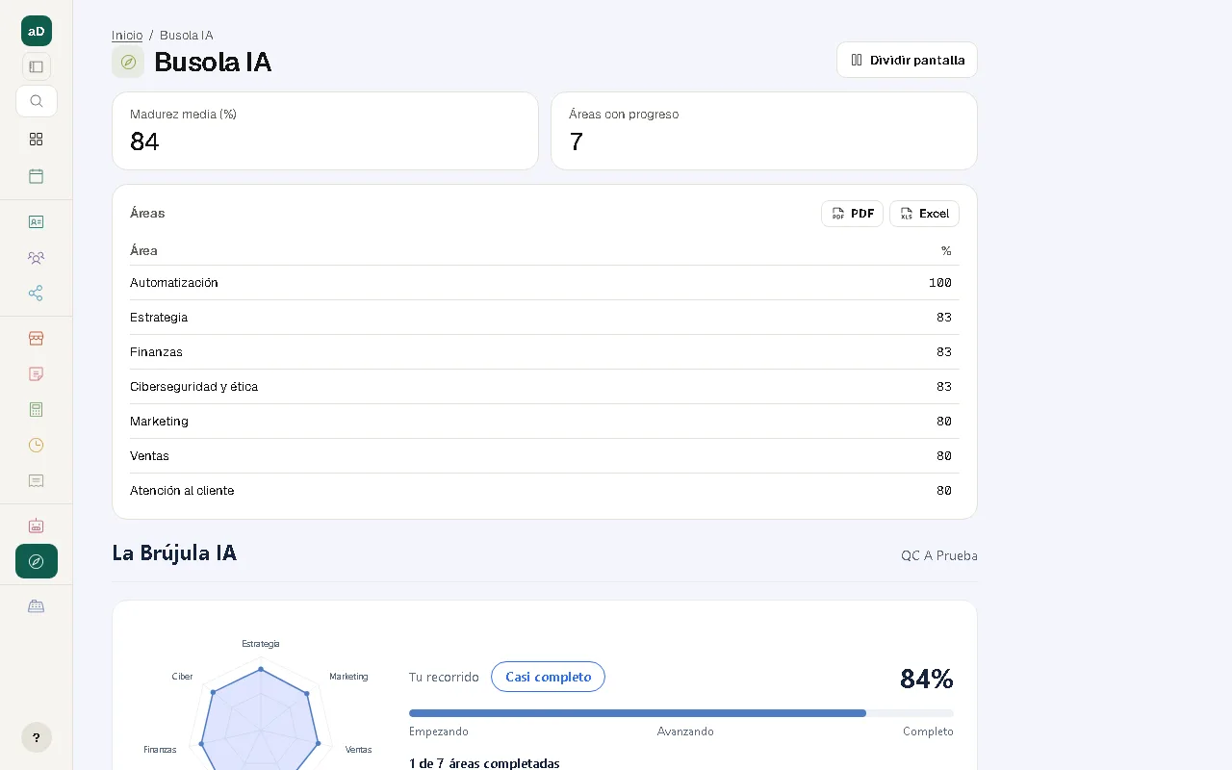Export the Áreas table to Excel
The image size is (1232, 770).
point(924,214)
